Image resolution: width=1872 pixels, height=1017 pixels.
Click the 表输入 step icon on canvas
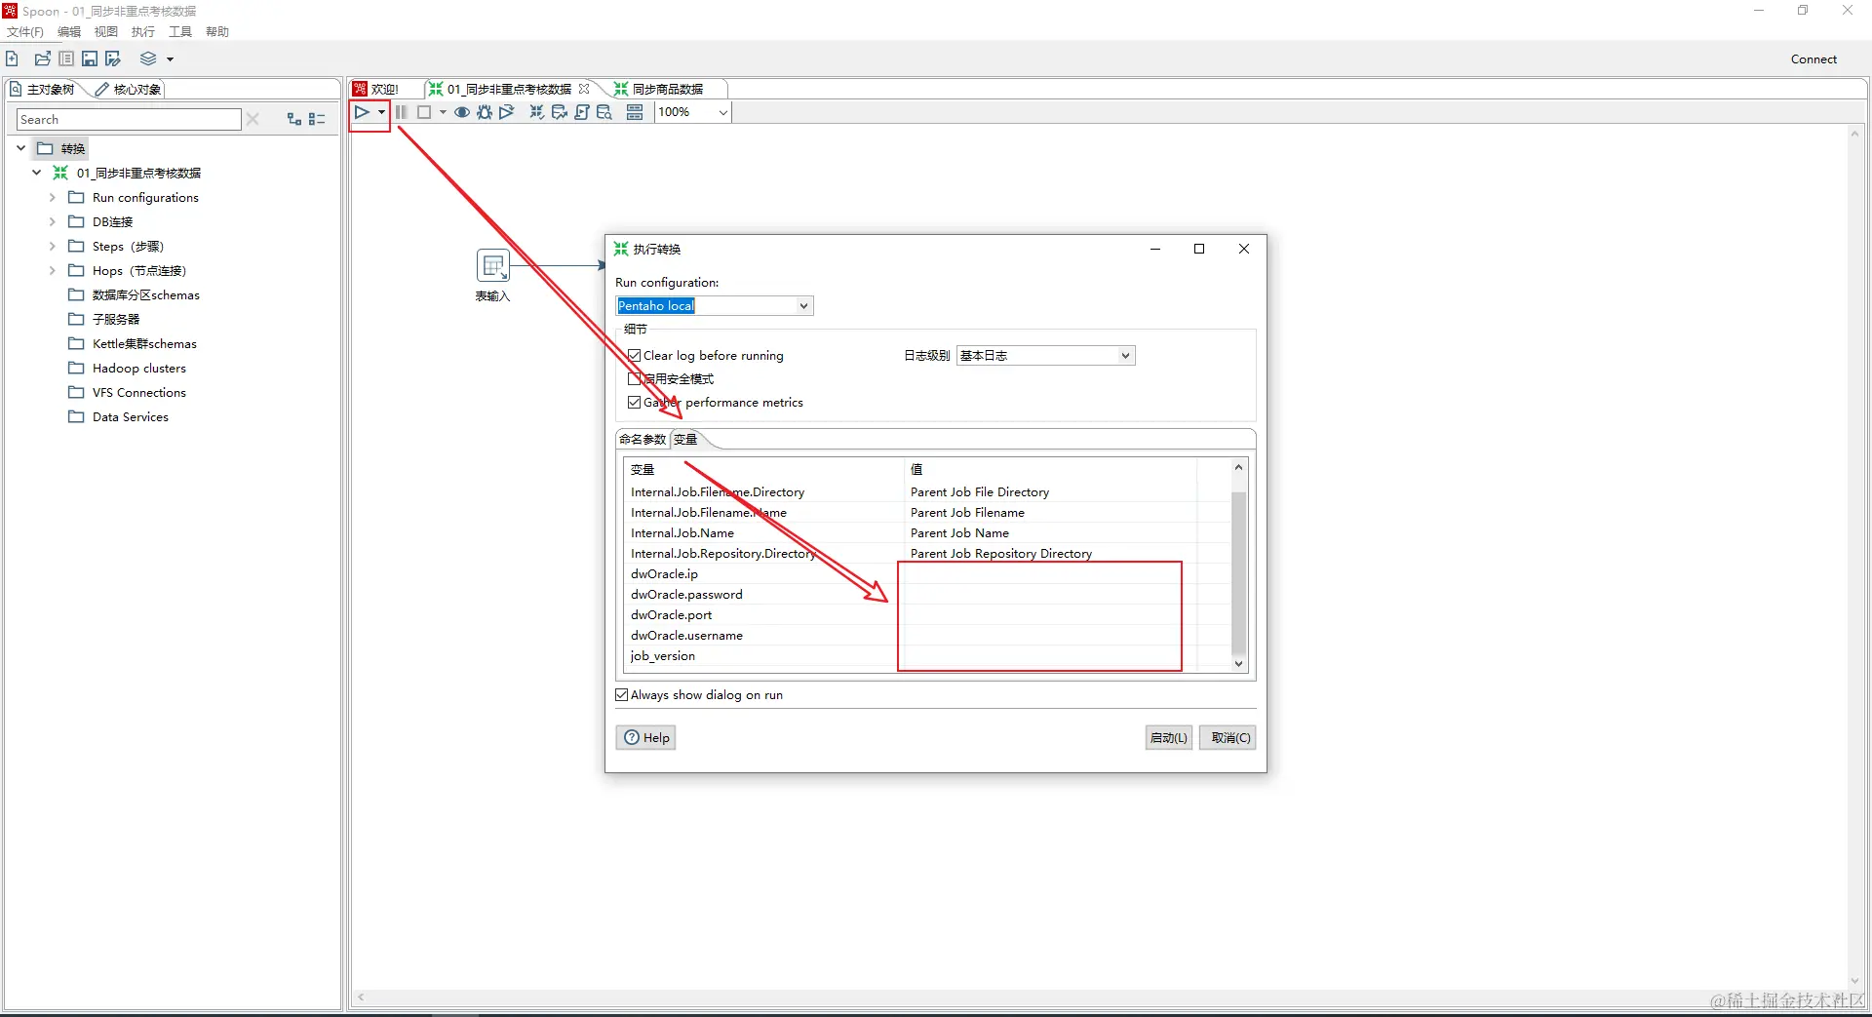pyautogui.click(x=492, y=265)
